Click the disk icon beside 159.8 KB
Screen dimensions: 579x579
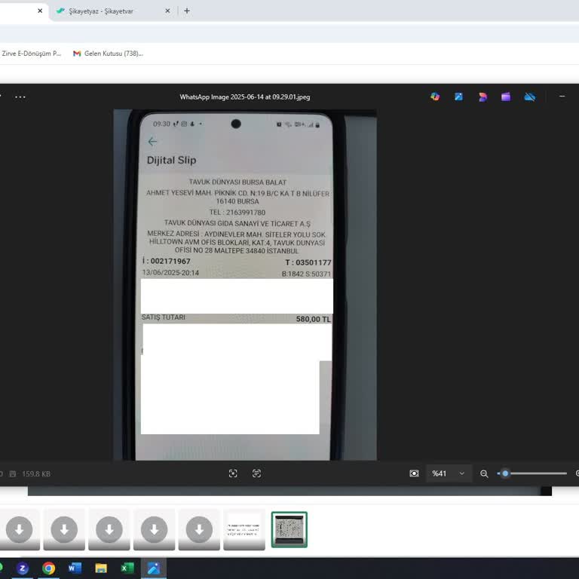(x=13, y=473)
